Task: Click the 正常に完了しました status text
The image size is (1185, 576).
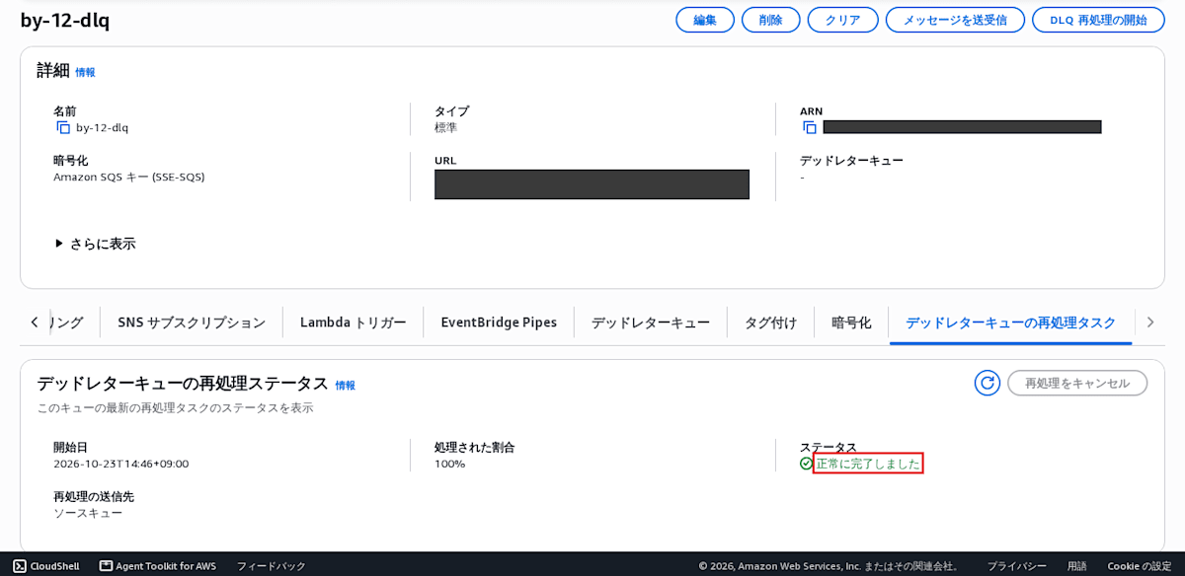Action: pos(868,464)
